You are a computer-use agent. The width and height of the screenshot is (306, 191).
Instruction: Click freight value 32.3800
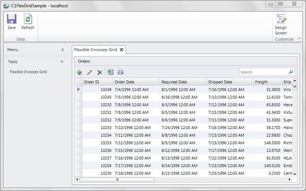(273, 90)
